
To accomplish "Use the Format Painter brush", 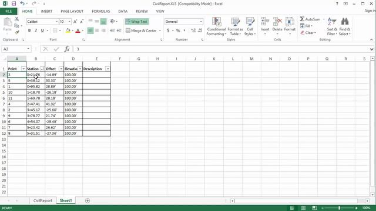I will pos(16,32).
